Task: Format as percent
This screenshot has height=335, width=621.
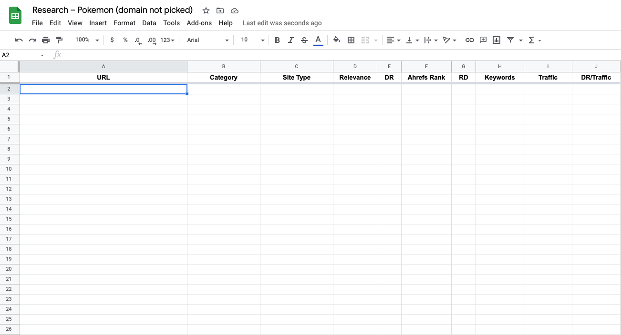Action: click(125, 40)
